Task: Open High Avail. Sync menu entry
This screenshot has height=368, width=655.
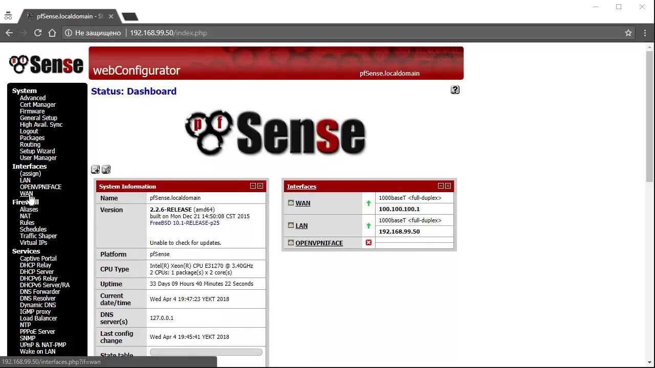Action: (x=41, y=125)
